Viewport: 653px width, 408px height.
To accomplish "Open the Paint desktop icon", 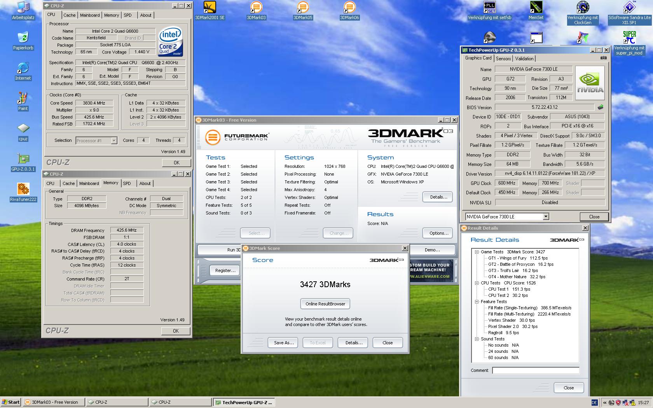I will click(x=23, y=101).
